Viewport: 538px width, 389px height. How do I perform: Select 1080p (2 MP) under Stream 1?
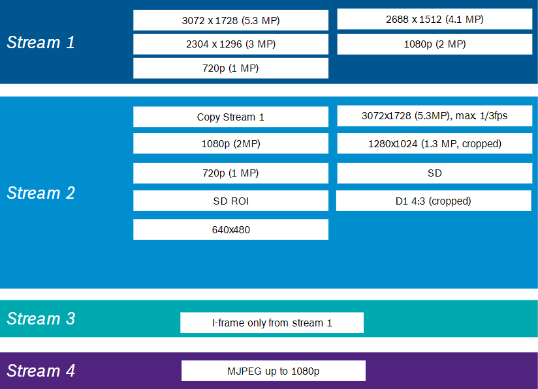pyautogui.click(x=434, y=44)
